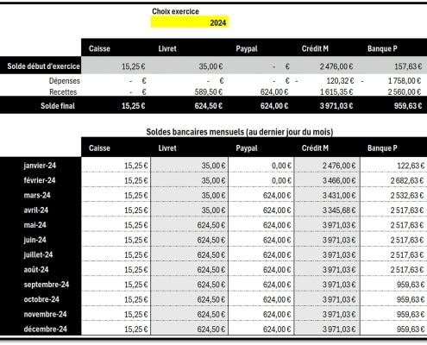Select Paypal Recettes value 624,00 €
This screenshot has height=345, width=427.
point(274,92)
